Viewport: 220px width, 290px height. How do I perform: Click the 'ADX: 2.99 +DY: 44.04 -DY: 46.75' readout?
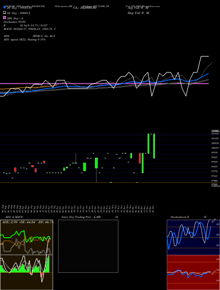tap(27, 222)
